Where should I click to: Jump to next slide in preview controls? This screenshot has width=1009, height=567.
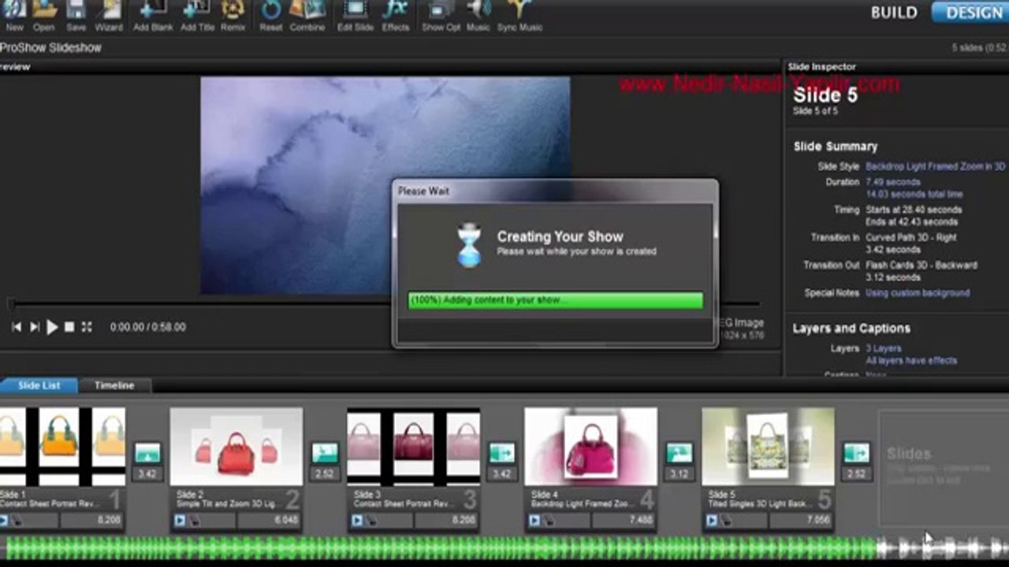coord(34,327)
